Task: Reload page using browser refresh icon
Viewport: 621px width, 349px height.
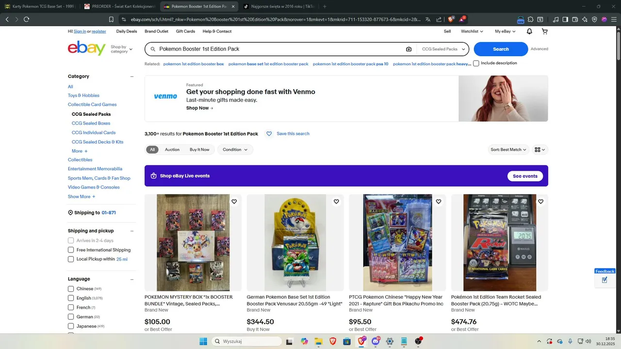Action: click(26, 19)
